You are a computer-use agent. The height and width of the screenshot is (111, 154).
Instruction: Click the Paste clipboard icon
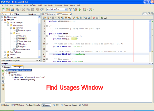point(33,9)
